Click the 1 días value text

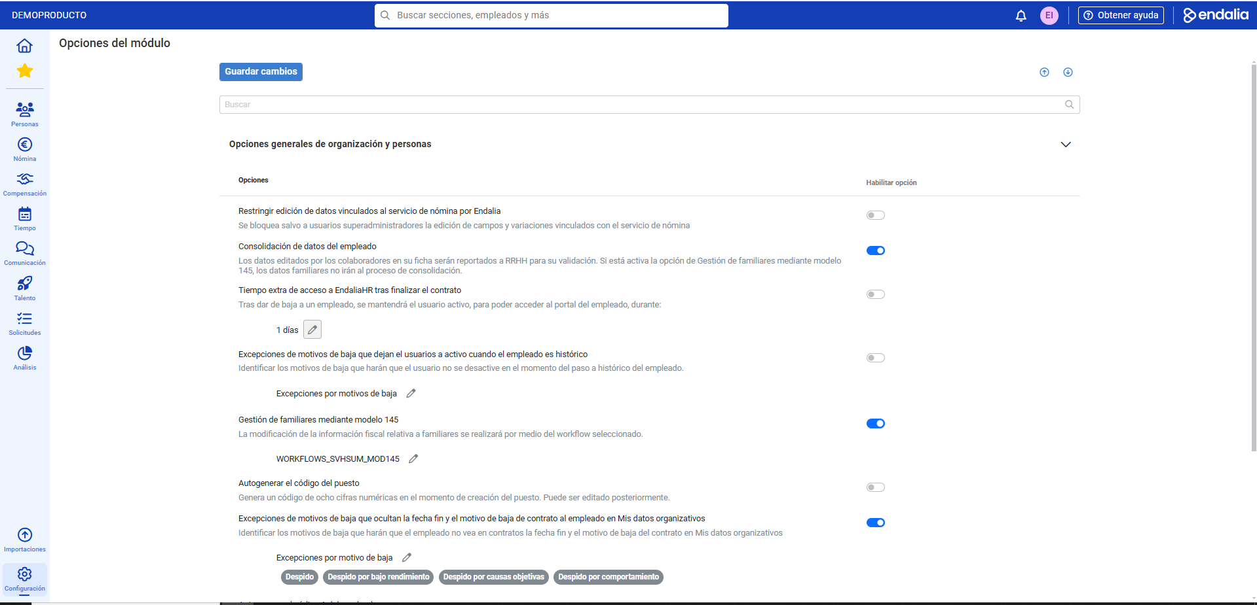coord(287,330)
